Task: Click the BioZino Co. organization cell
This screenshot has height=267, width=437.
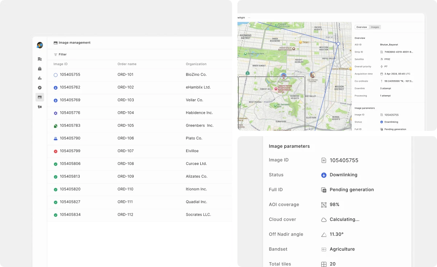Action: coord(196,74)
